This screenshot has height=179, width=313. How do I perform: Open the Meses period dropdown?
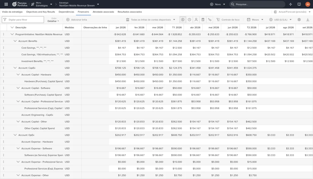[x=255, y=20]
